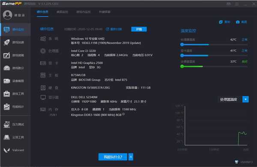257x167 pixels.
Task: Click the 42°C processor temperature slider
Action: click(214, 45)
